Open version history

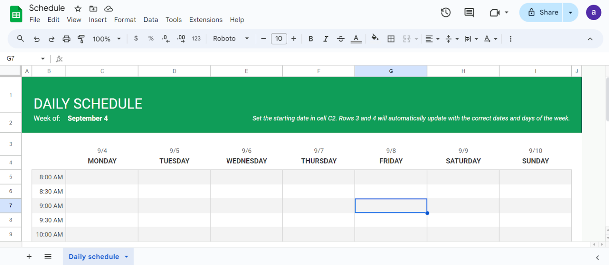[446, 12]
